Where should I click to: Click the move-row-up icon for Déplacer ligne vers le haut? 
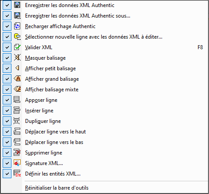coord(17,132)
